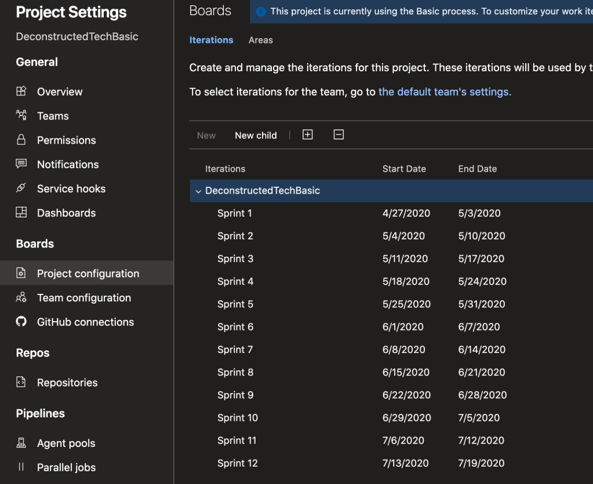593x484 pixels.
Task: Click the Service hooks icon
Action: coord(21,188)
